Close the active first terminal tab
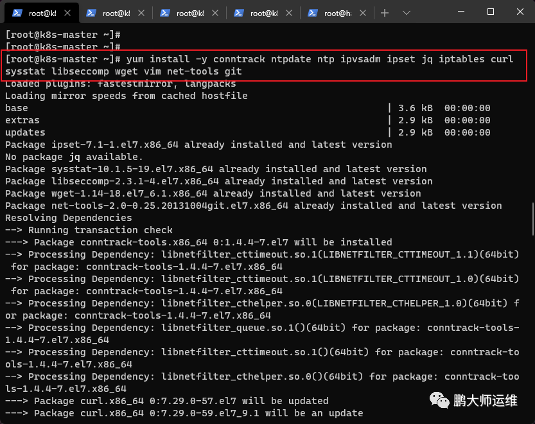Screen dimensions: 535x424 pos(67,13)
